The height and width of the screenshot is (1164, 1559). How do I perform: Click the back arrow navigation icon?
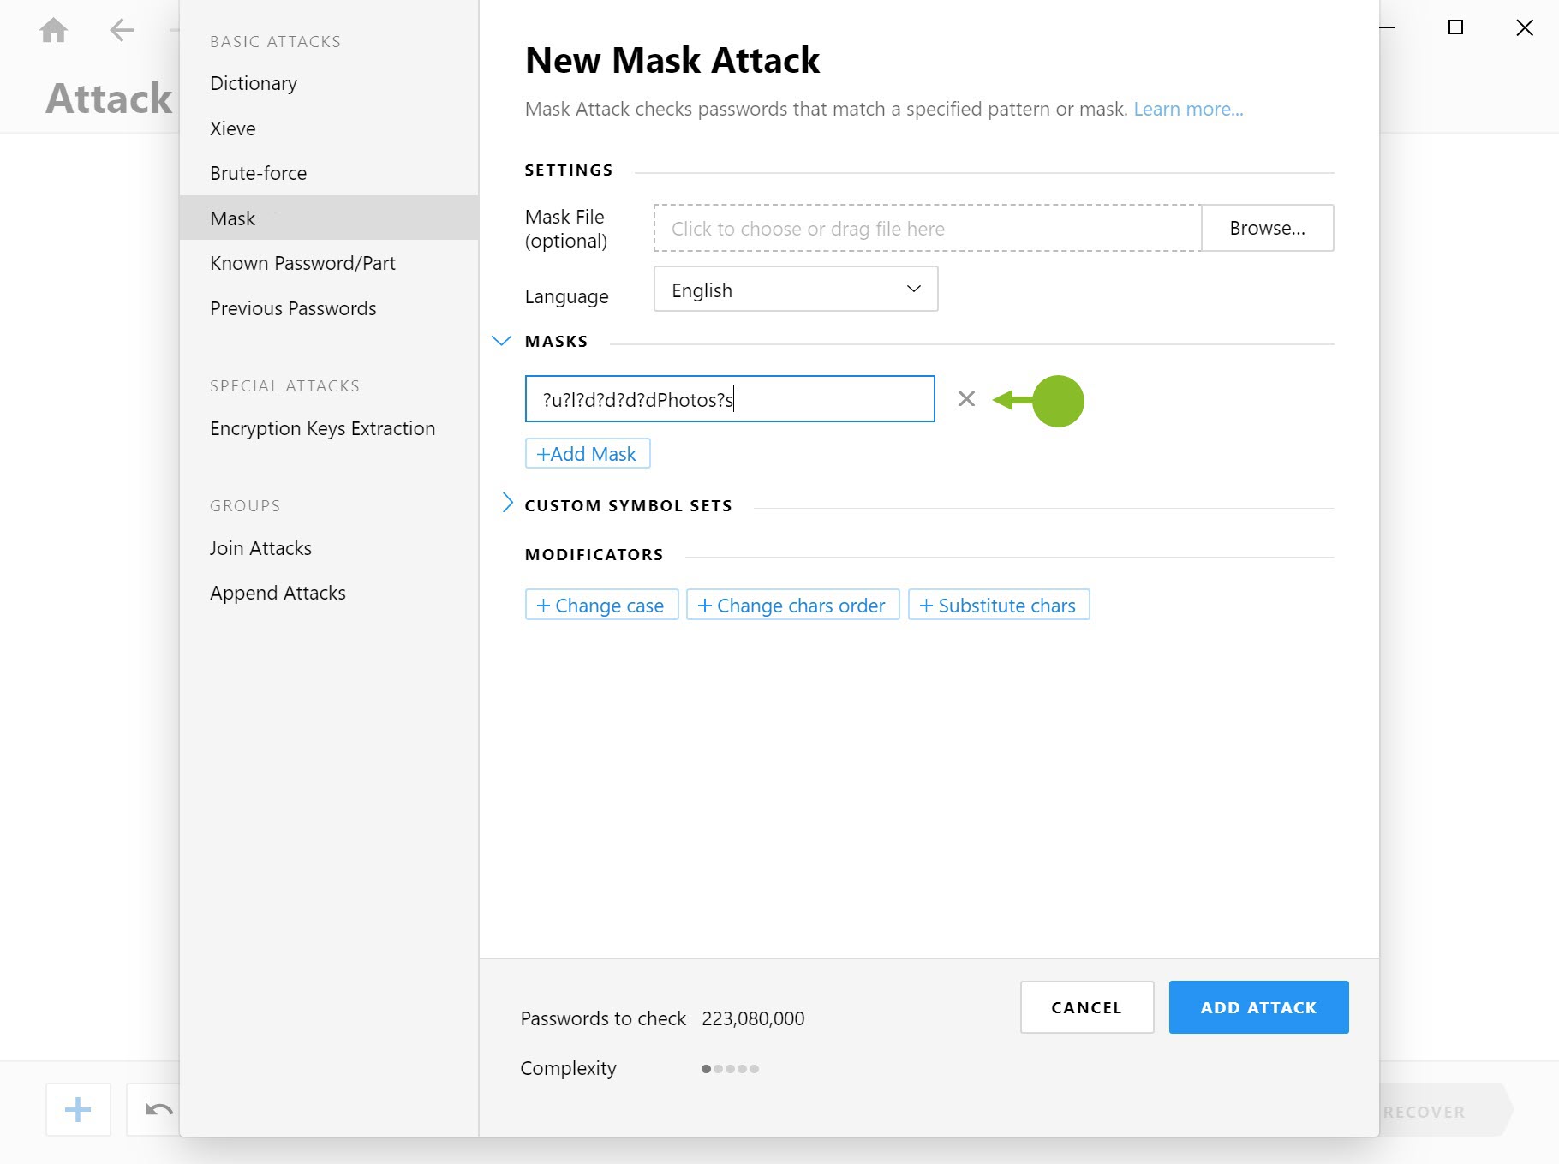tap(121, 29)
